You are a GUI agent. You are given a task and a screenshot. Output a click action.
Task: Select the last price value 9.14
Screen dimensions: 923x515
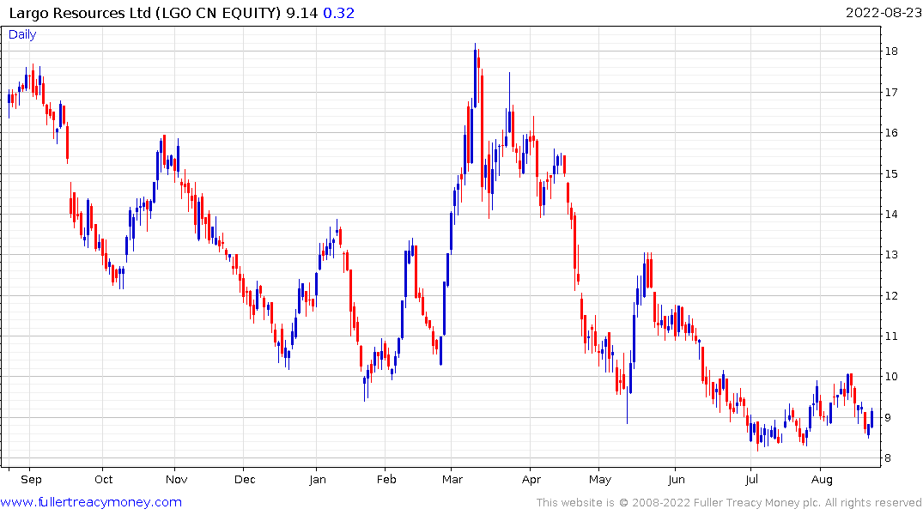301,13
